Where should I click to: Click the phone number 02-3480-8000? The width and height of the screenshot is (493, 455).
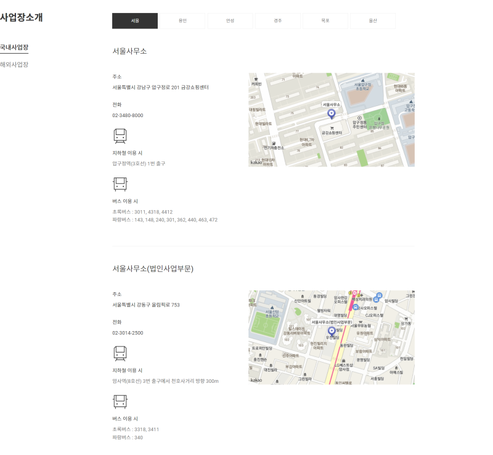pyautogui.click(x=128, y=115)
